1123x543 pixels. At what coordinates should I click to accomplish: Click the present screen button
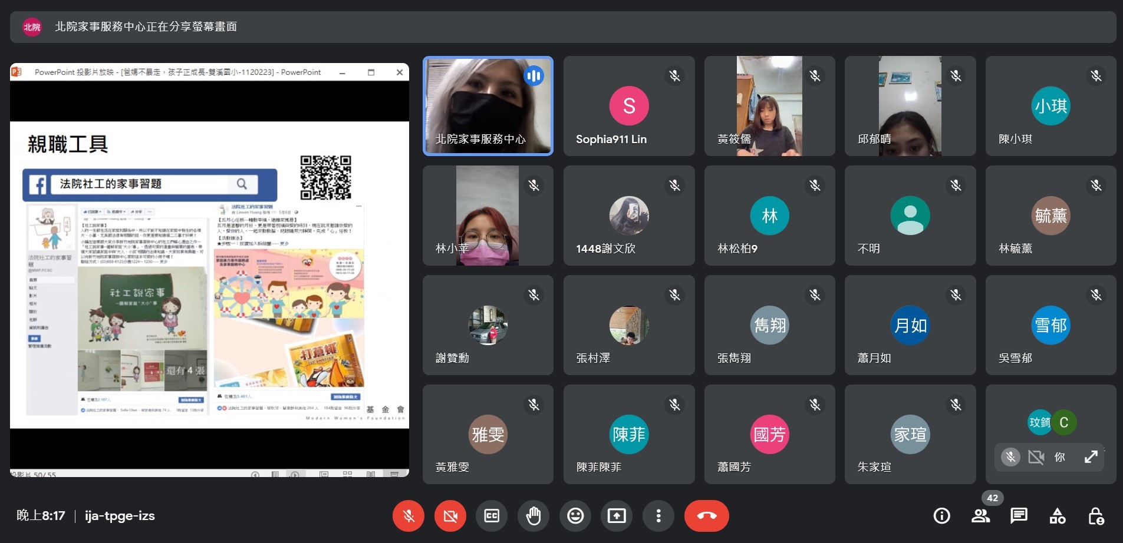pos(617,516)
